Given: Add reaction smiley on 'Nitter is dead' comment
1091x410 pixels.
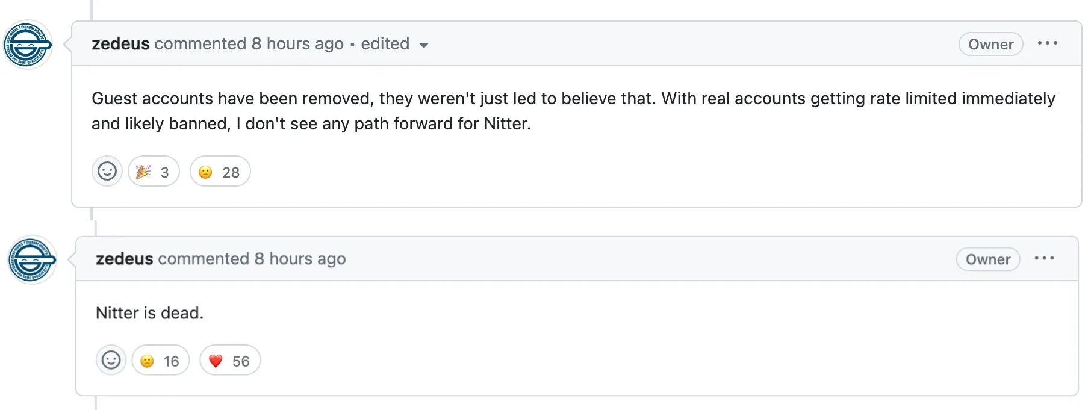Looking at the screenshot, I should point(111,361).
